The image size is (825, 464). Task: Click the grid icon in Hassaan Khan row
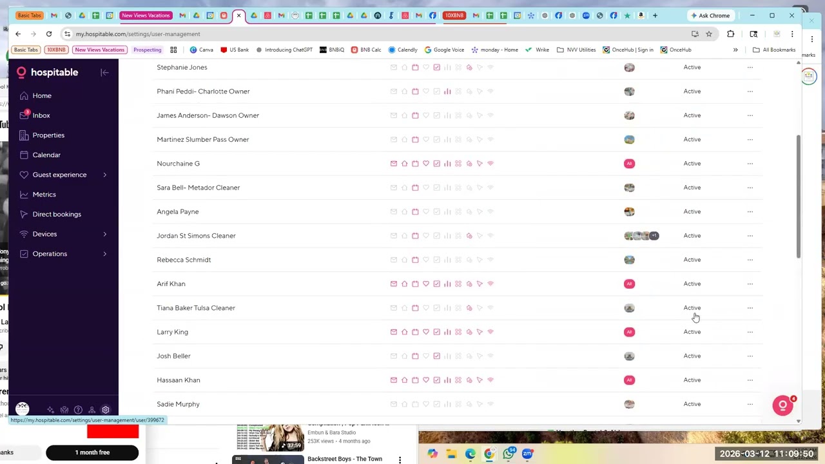[458, 380]
